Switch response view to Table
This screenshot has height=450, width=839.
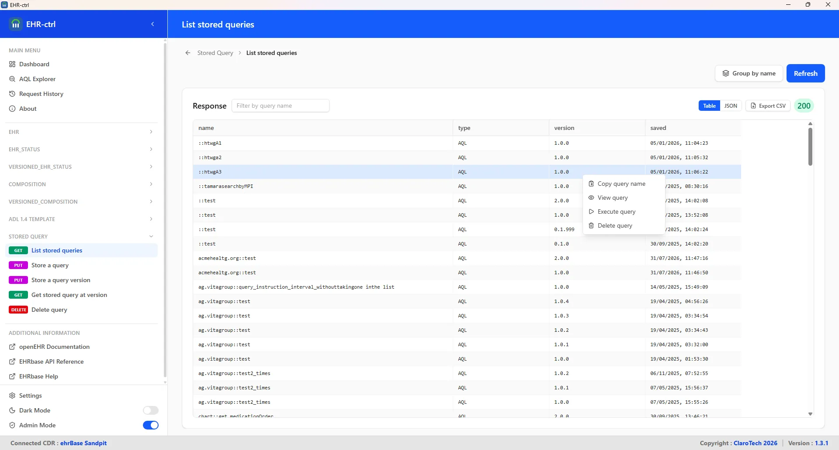tap(709, 106)
